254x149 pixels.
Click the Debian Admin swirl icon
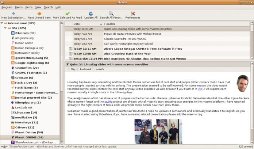13,43
